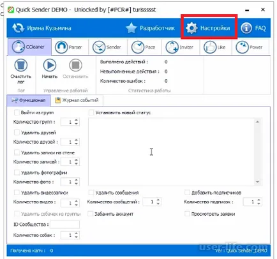Decrease Количество друзей spinner value
The width and height of the screenshot is (277, 259).
point(76,144)
